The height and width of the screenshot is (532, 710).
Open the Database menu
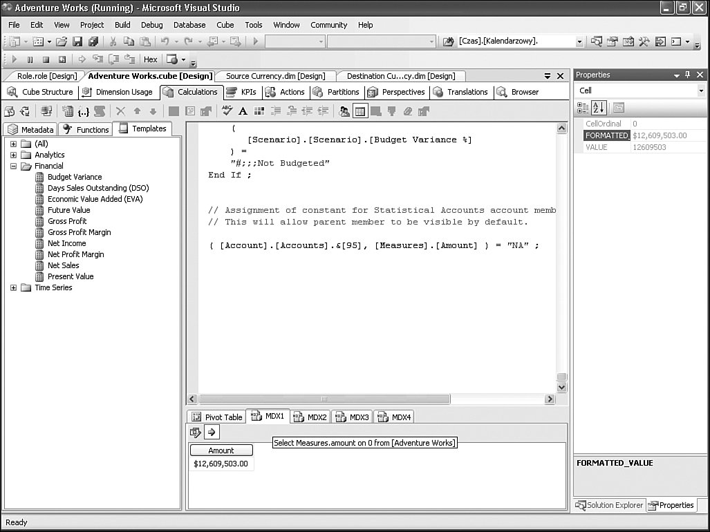[189, 25]
